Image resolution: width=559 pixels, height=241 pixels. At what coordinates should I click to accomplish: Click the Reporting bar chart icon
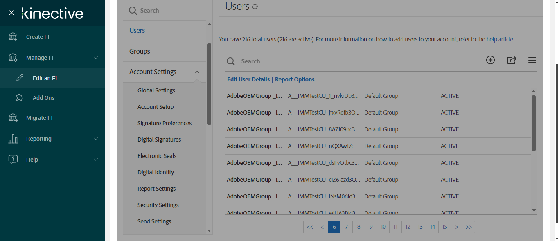coord(13,139)
